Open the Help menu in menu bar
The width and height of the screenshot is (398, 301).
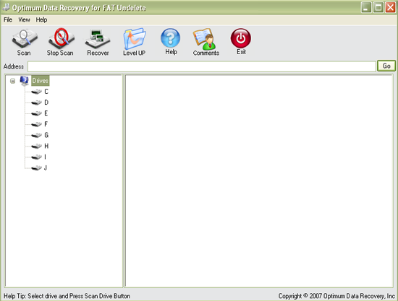(x=41, y=19)
